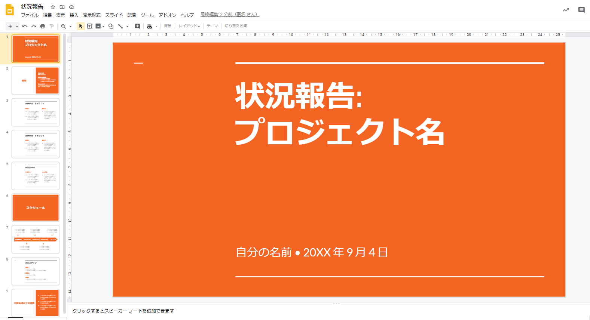This screenshot has width=590, height=320.
Task: Expand the input tools dropdown arrow
Action: 156,26
